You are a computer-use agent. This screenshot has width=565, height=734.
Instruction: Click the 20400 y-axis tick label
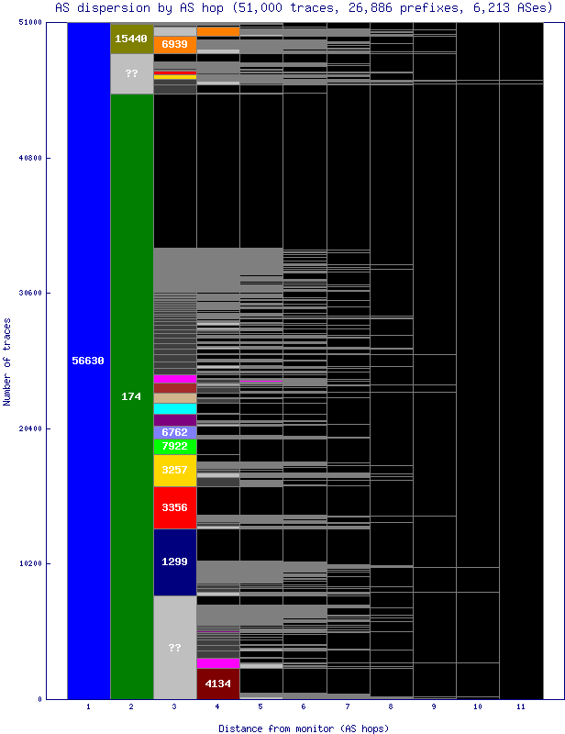pos(31,428)
